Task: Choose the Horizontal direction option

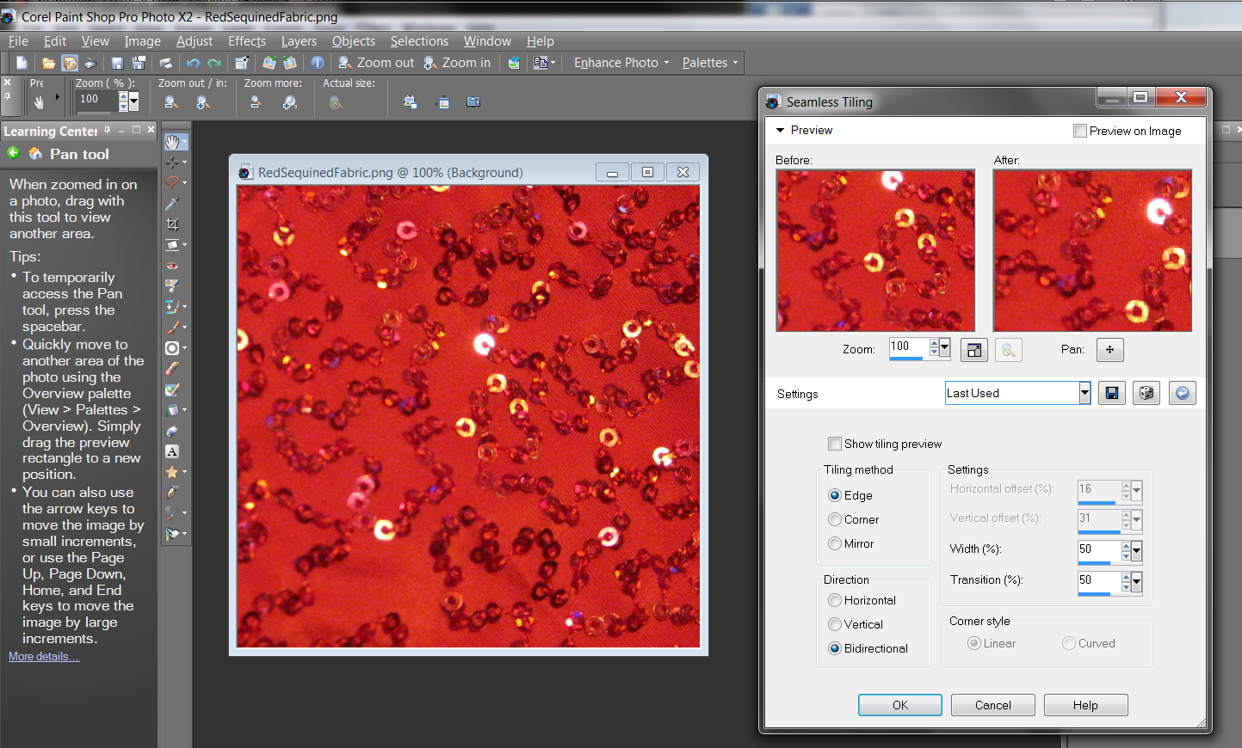Action: pos(834,600)
